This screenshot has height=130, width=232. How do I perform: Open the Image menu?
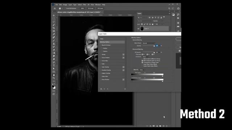(65, 5)
